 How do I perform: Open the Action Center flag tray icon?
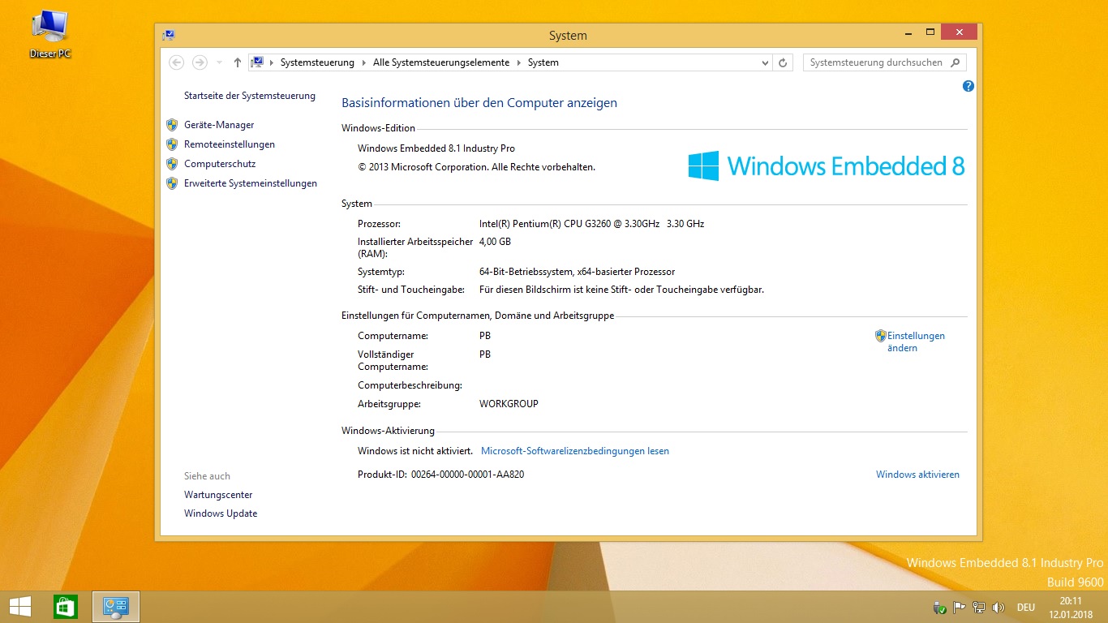point(960,608)
